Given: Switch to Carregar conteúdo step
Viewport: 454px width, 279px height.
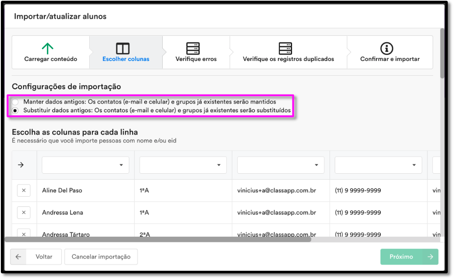Looking at the screenshot, I should coord(50,59).
